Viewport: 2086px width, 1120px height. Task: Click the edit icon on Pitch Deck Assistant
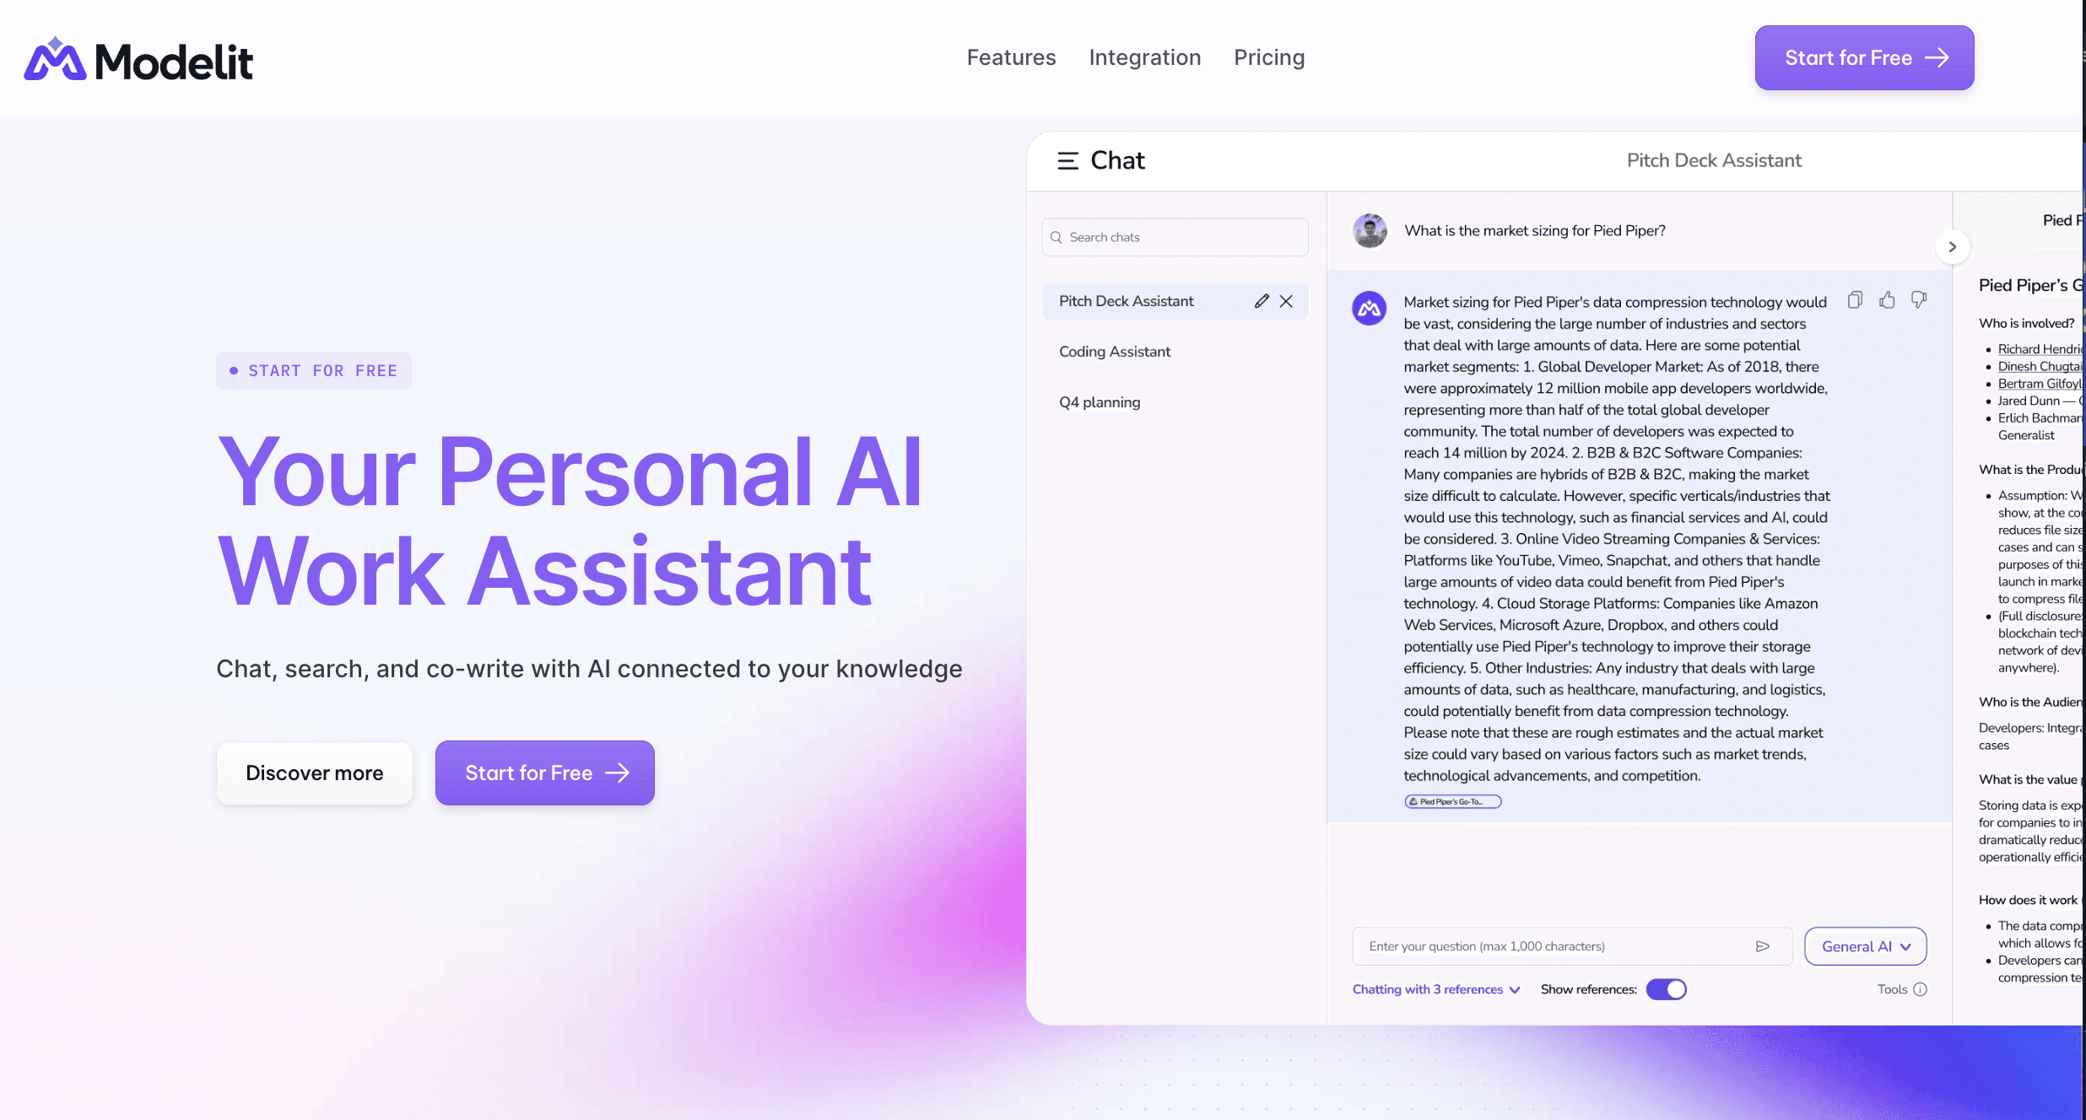pyautogui.click(x=1258, y=301)
